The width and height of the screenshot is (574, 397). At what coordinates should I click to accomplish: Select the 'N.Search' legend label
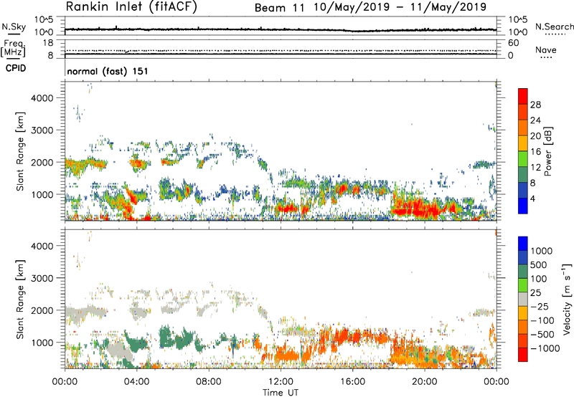(x=554, y=27)
